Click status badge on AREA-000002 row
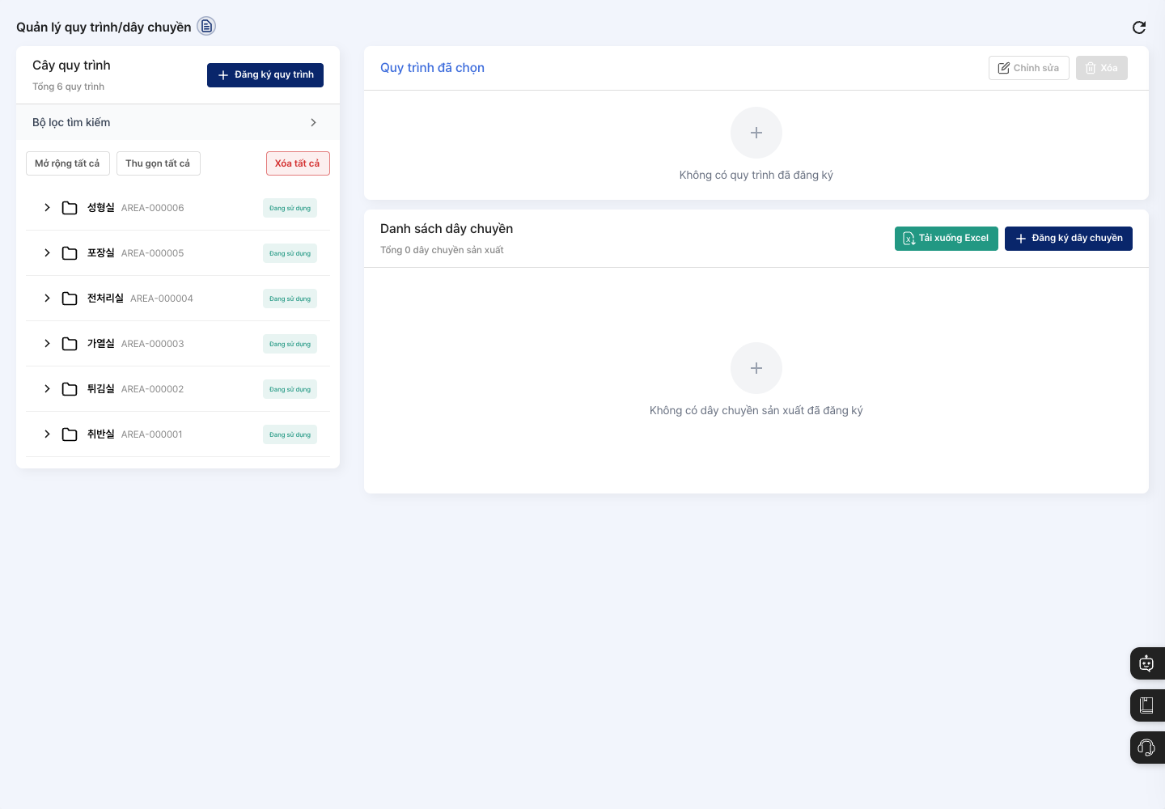The height and width of the screenshot is (809, 1165). [290, 389]
